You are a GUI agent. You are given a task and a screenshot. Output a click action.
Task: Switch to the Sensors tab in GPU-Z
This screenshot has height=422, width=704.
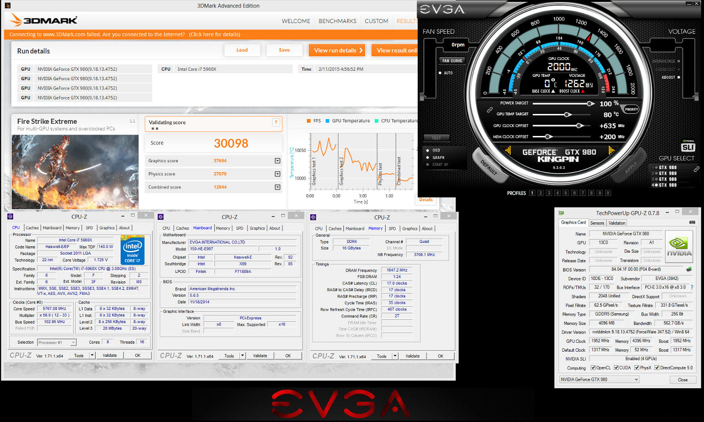(597, 223)
